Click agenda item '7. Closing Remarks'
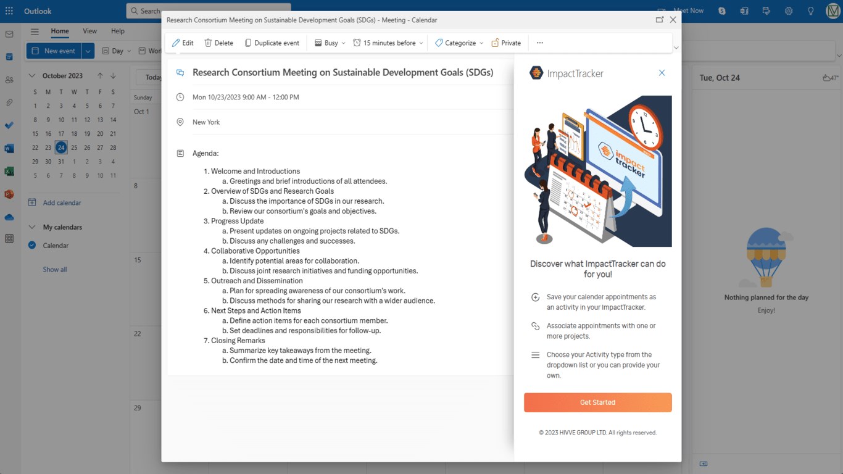The image size is (843, 474). (x=235, y=341)
